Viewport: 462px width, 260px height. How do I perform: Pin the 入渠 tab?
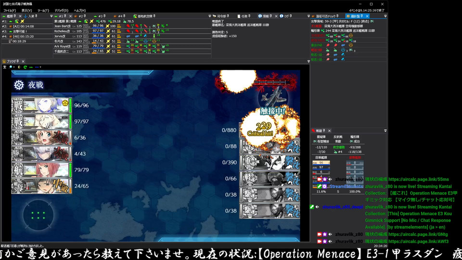tap(36, 16)
